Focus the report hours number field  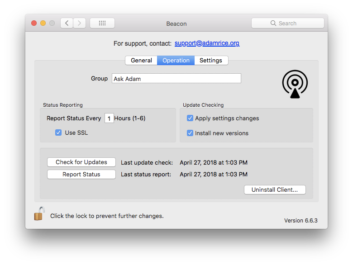[x=109, y=118]
